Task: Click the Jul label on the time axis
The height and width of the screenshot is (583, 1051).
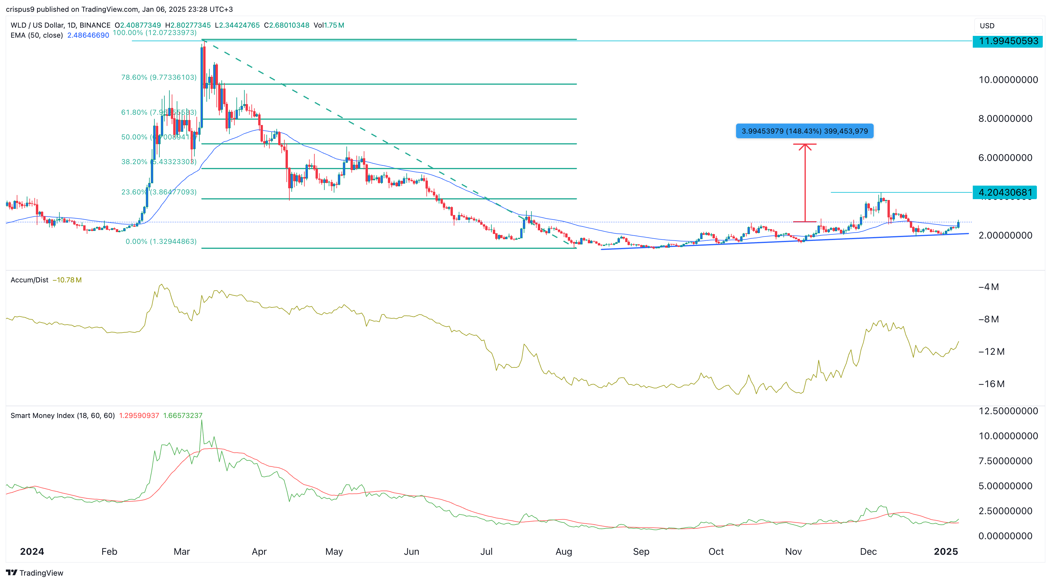Action: click(x=486, y=552)
